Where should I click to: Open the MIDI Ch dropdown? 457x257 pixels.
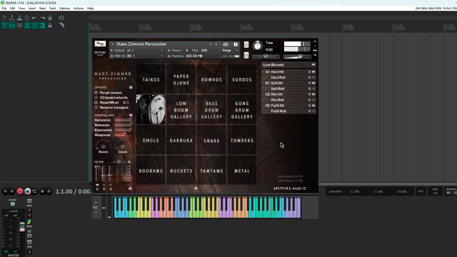(x=137, y=56)
